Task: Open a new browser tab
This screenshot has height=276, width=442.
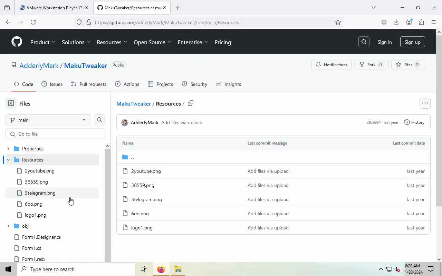Action: [x=177, y=8]
